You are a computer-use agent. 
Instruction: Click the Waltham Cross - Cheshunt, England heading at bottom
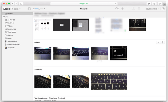click(x=49, y=98)
